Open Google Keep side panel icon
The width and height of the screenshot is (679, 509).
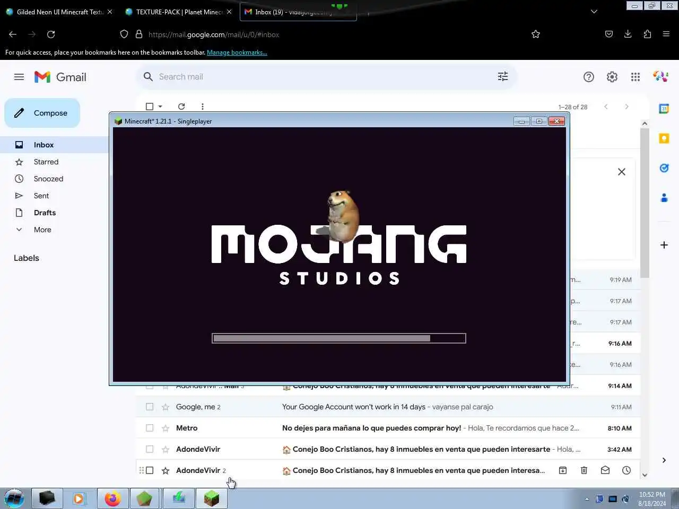pyautogui.click(x=664, y=138)
